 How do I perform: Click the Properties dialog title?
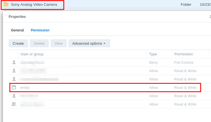click(17, 17)
